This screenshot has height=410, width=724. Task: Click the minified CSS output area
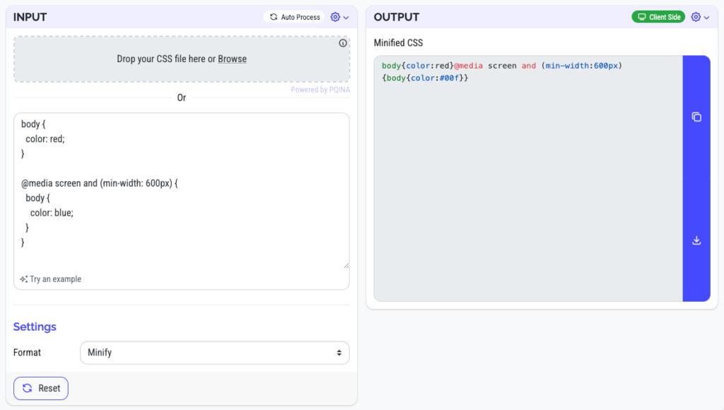[x=528, y=179]
